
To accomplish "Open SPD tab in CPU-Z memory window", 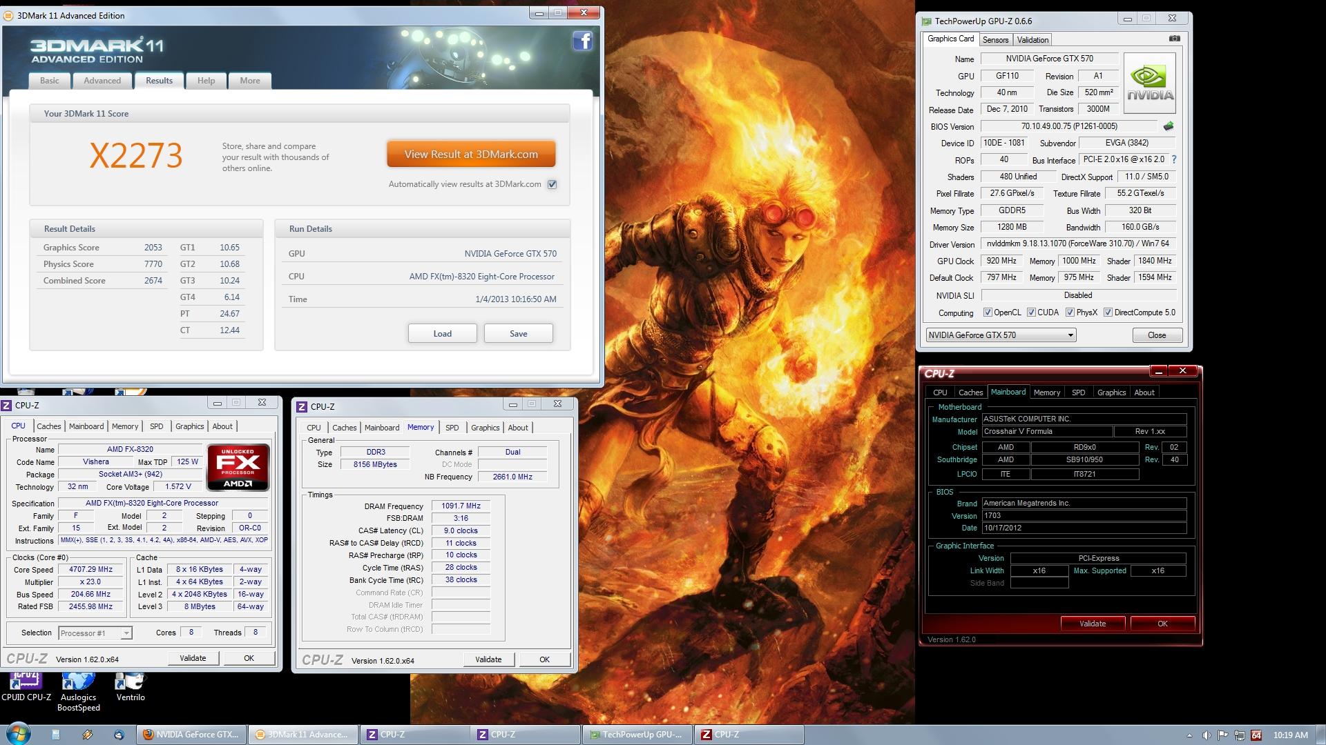I will pos(452,428).
